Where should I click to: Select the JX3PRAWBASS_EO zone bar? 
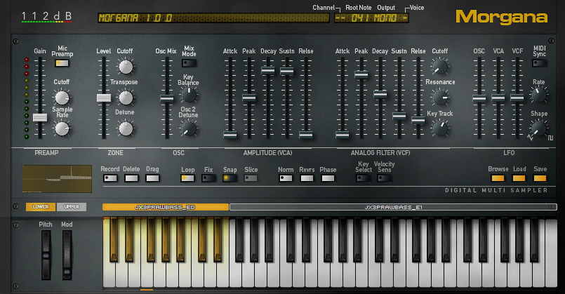tap(166, 207)
